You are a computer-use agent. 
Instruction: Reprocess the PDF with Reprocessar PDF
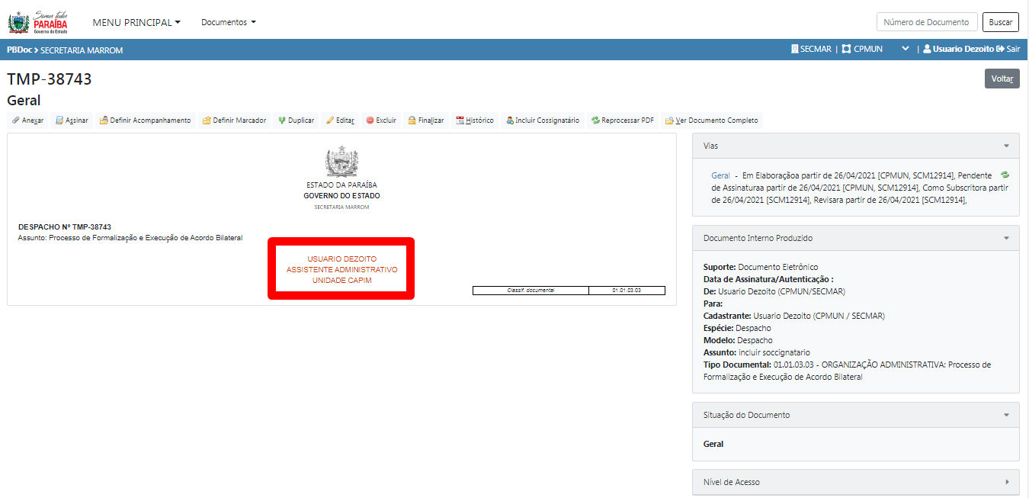coord(622,120)
